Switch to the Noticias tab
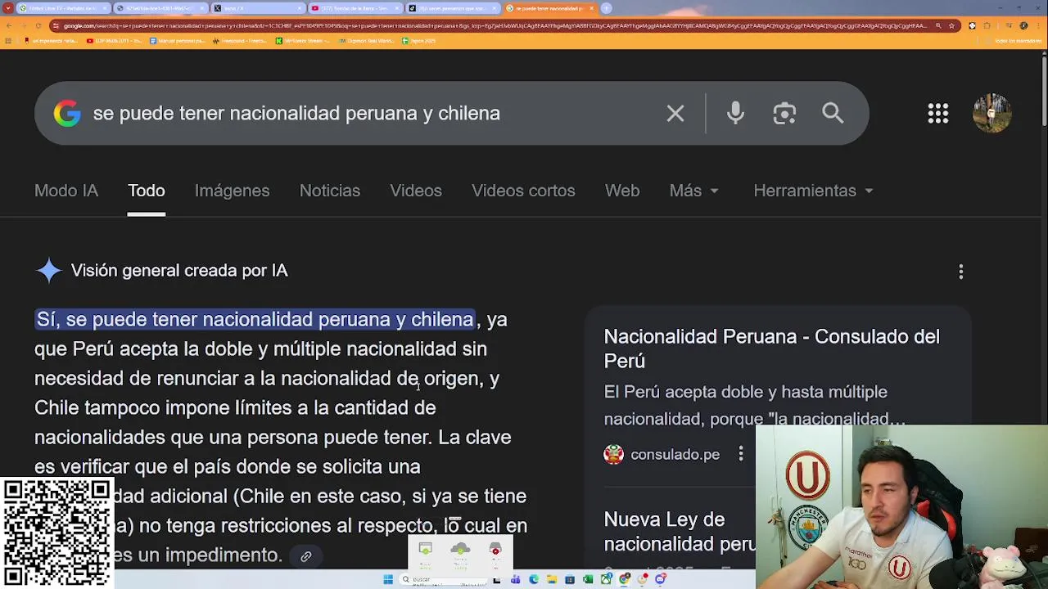 (330, 191)
